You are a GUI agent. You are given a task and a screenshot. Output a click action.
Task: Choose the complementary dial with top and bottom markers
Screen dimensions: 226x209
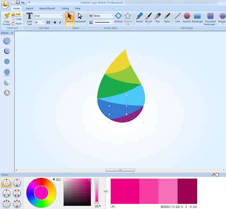point(17,183)
